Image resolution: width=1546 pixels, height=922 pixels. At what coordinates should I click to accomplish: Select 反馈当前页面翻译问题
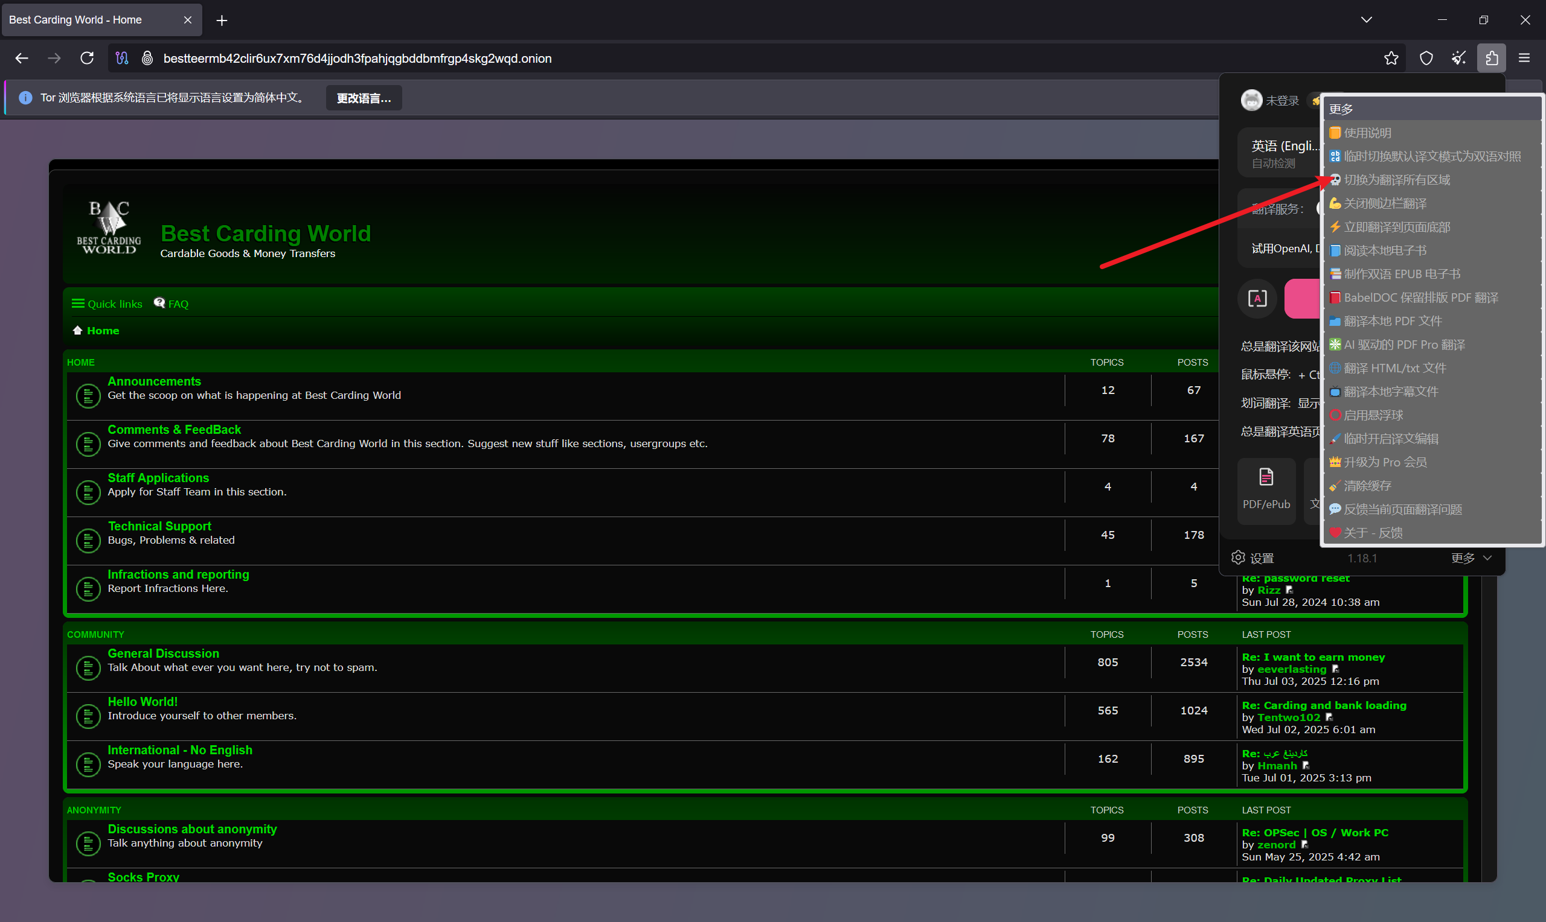1432,509
